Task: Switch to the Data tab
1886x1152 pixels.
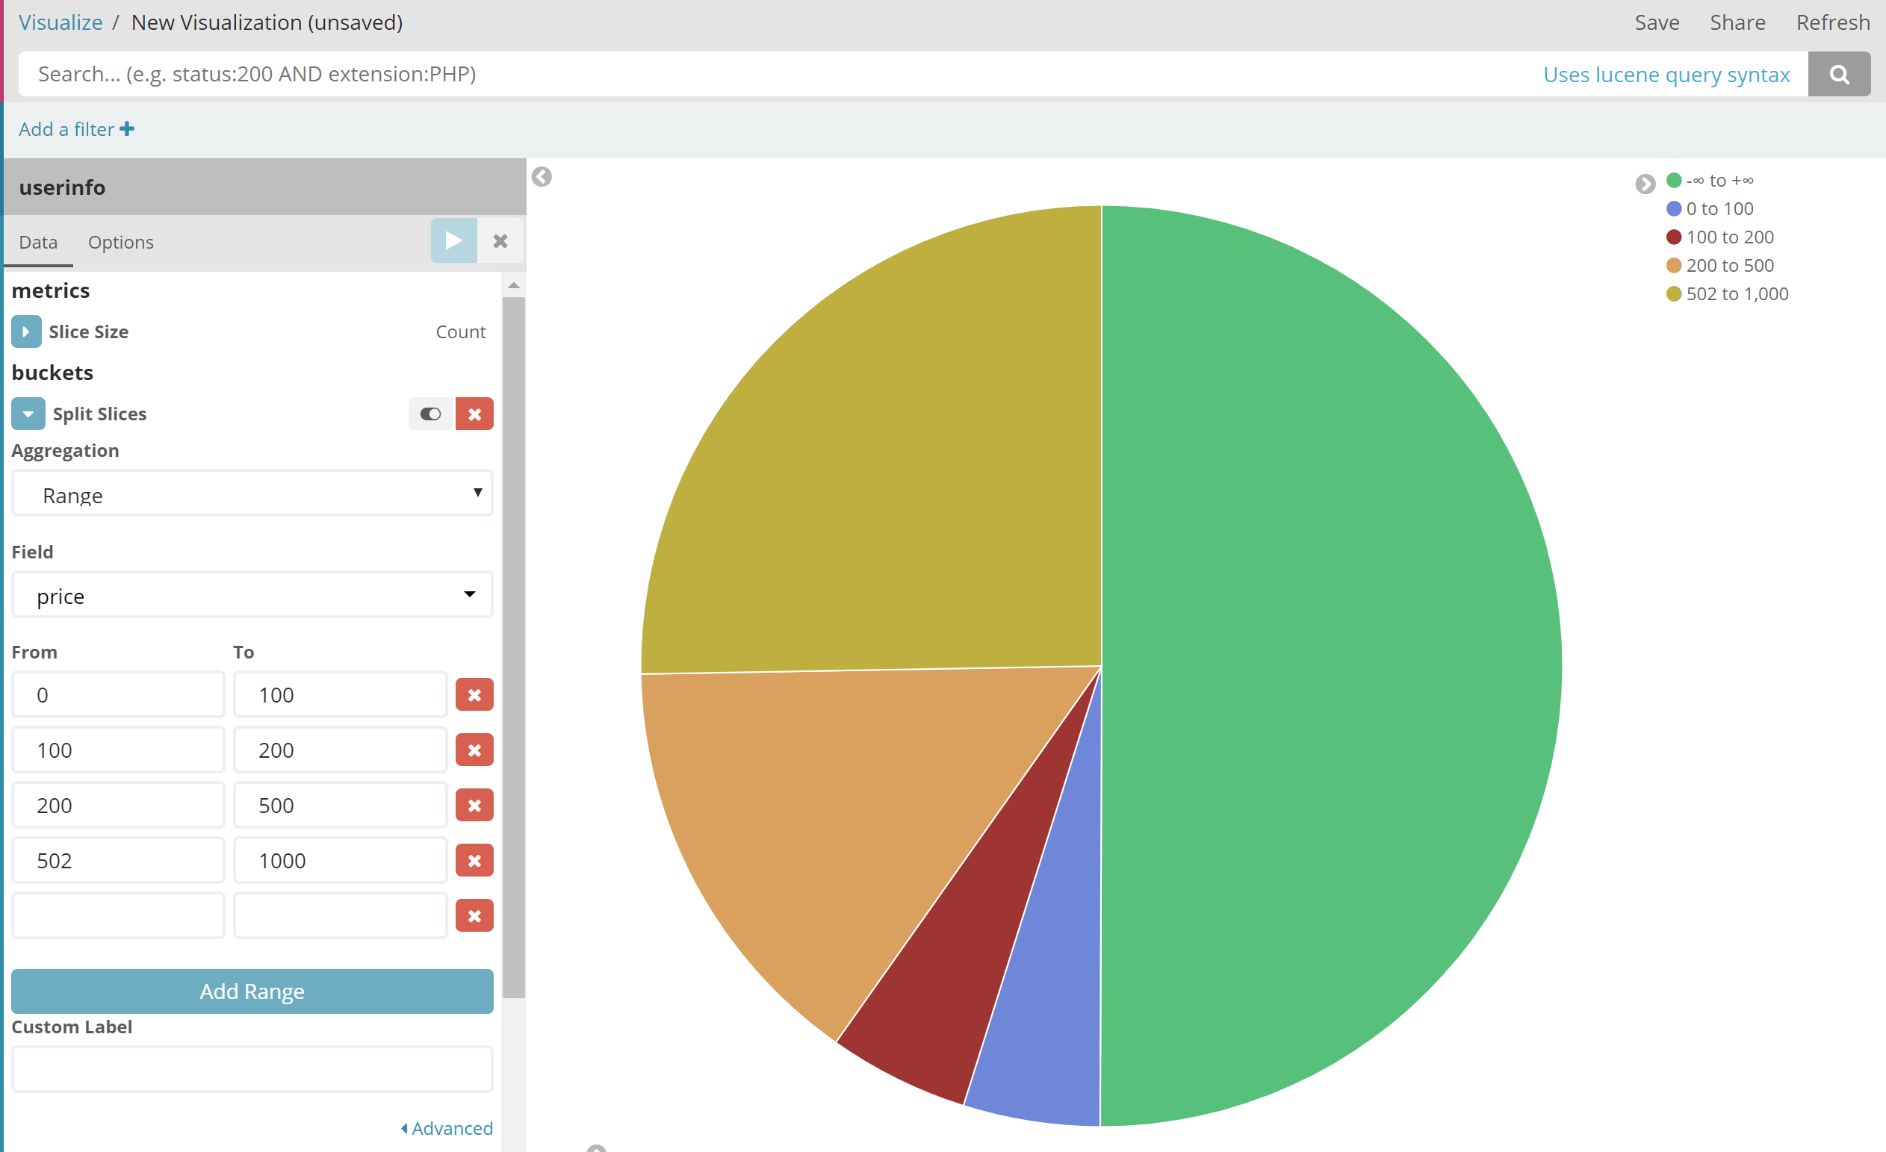Action: (x=38, y=242)
